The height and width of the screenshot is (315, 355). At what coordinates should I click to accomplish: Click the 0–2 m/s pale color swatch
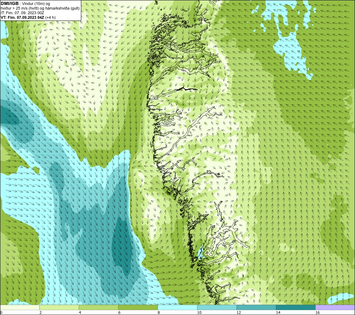[x=20, y=308]
